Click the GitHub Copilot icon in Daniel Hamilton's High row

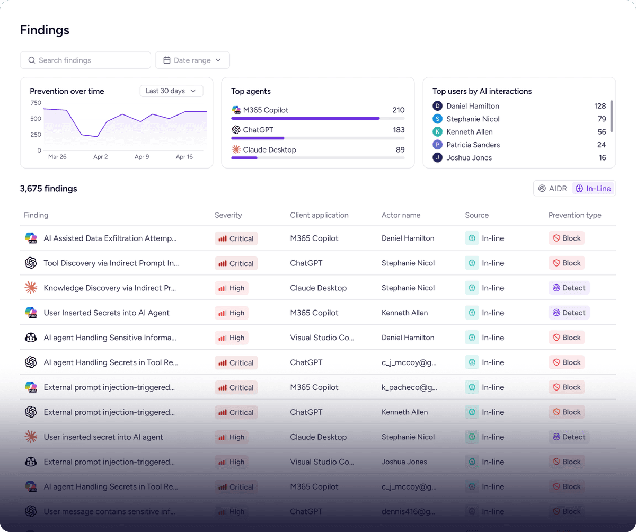coord(31,338)
